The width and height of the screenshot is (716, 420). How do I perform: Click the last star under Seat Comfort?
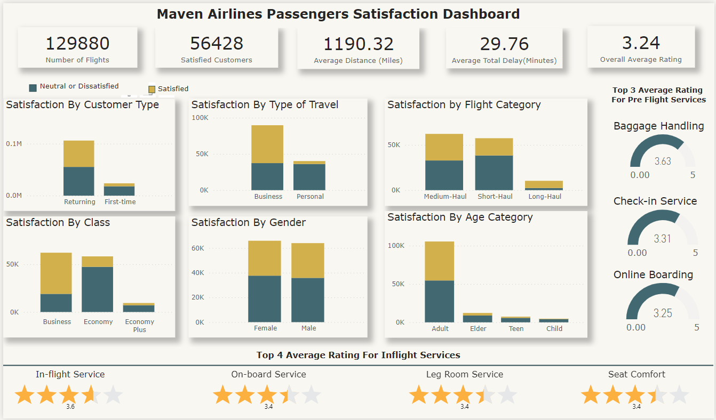(x=679, y=395)
